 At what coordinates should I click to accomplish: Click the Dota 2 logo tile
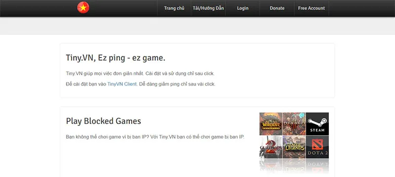coord(317,147)
